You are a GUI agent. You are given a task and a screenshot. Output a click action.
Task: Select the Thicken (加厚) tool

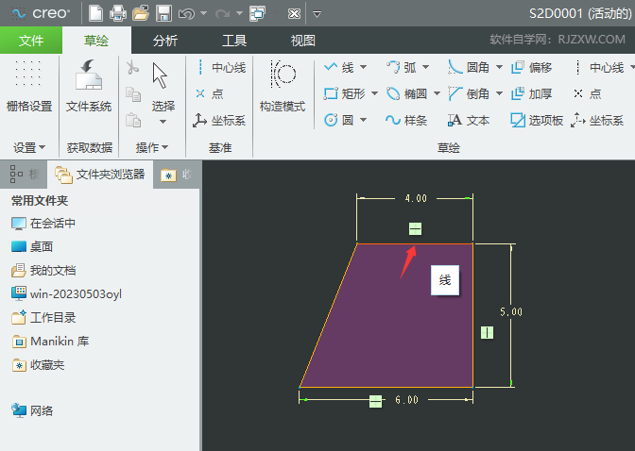[x=531, y=93]
